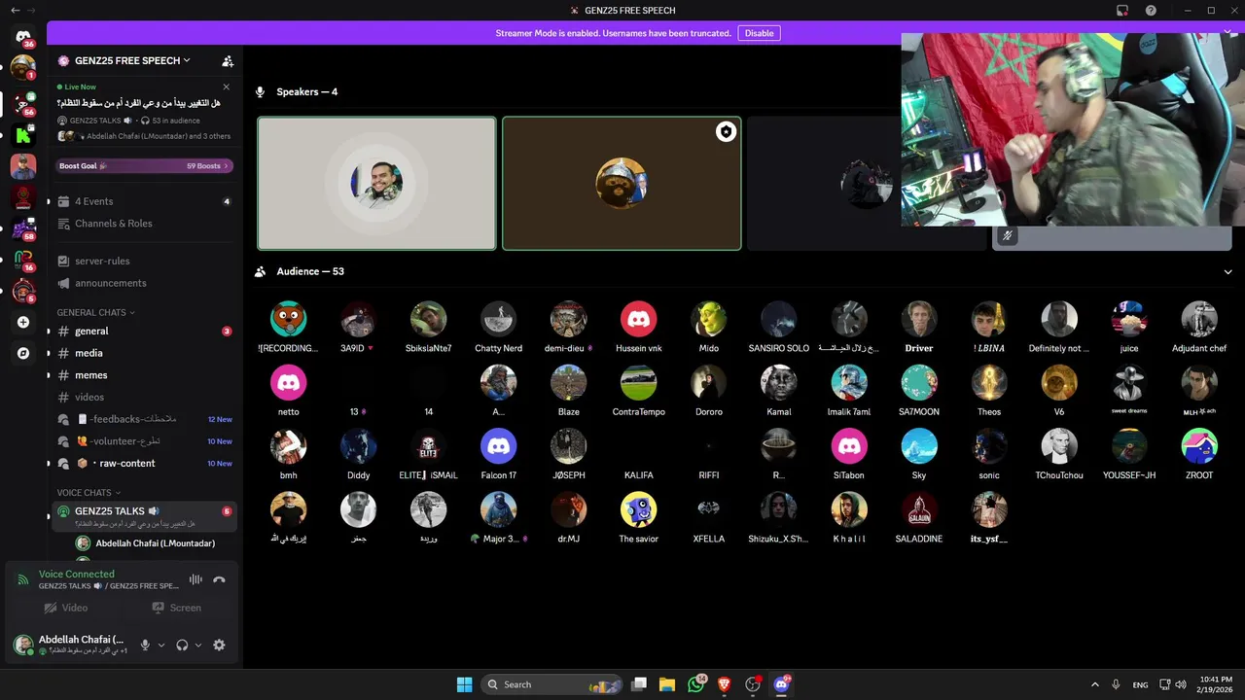Image resolution: width=1245 pixels, height=700 pixels.
Task: Click the muted-mic icon under the video overlay
Action: click(1008, 235)
